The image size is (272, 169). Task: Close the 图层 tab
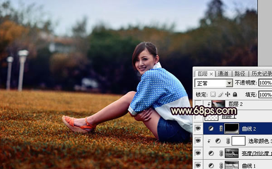click(211, 74)
